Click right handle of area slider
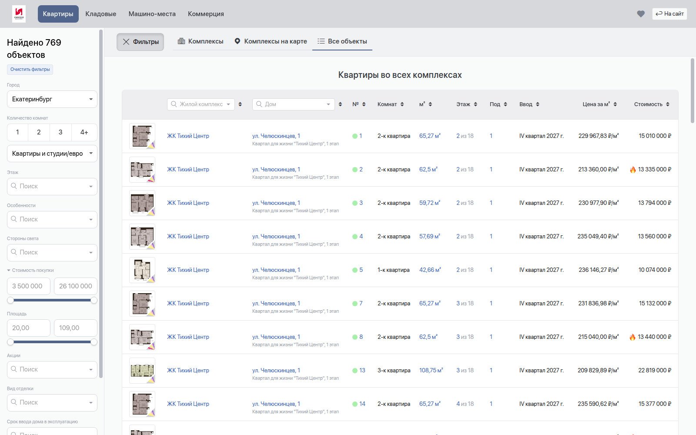 click(94, 342)
